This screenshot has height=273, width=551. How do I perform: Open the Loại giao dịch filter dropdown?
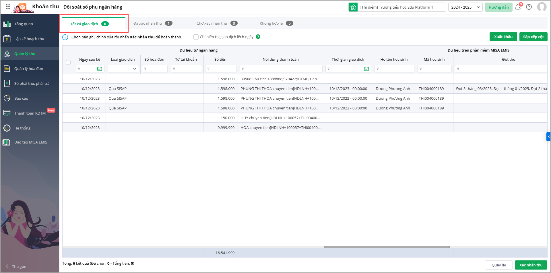click(x=123, y=69)
